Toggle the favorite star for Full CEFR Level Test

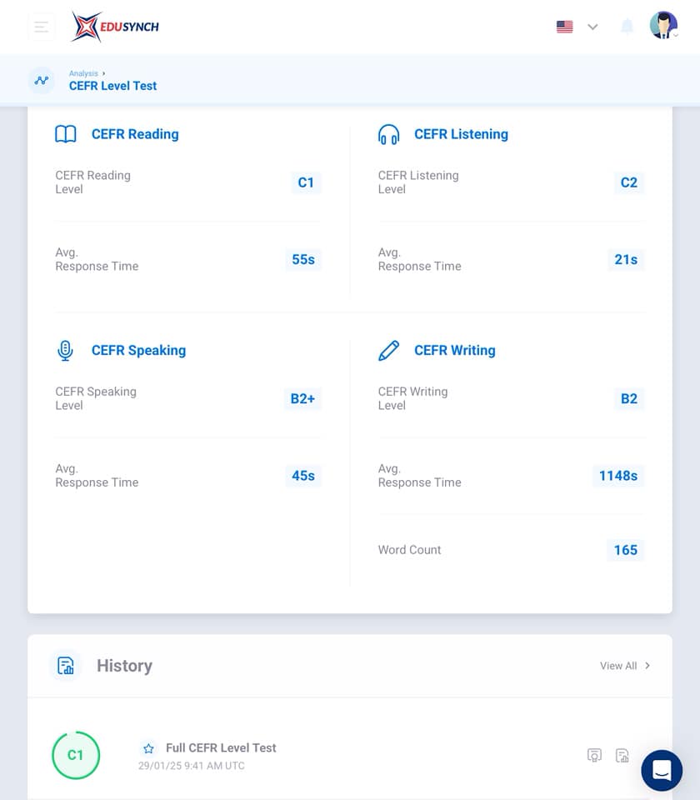[x=148, y=748]
